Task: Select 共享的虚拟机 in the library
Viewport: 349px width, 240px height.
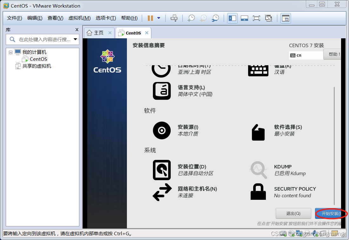Action: tap(37, 66)
